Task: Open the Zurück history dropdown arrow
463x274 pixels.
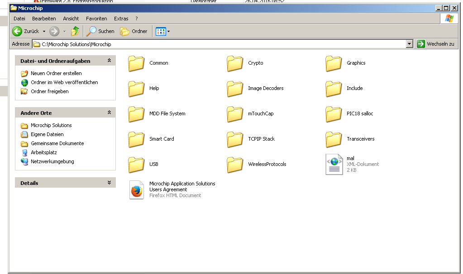Action: [44, 31]
